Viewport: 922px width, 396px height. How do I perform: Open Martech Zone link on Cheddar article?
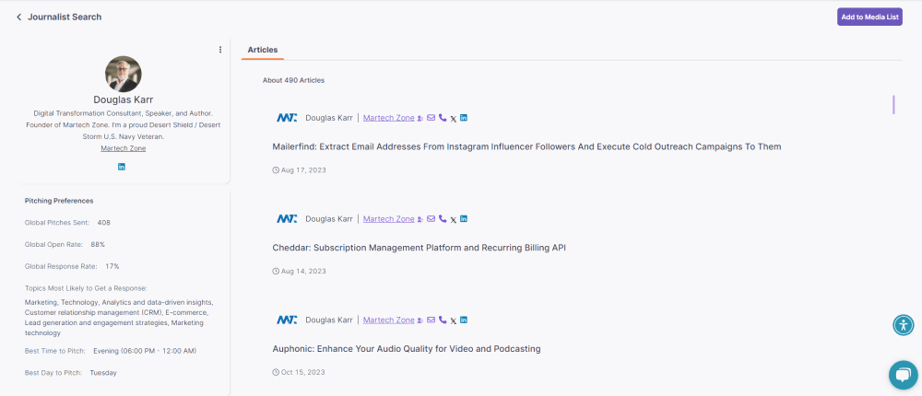[389, 219]
